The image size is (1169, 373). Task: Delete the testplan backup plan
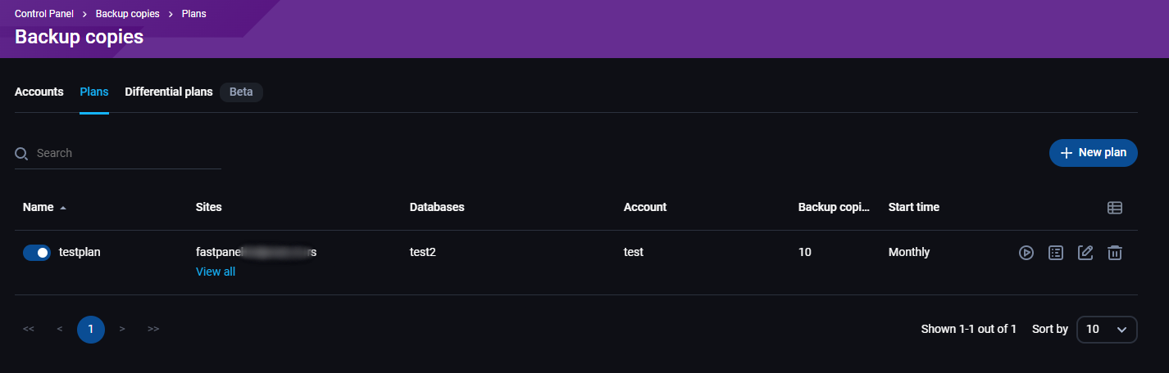click(x=1115, y=253)
